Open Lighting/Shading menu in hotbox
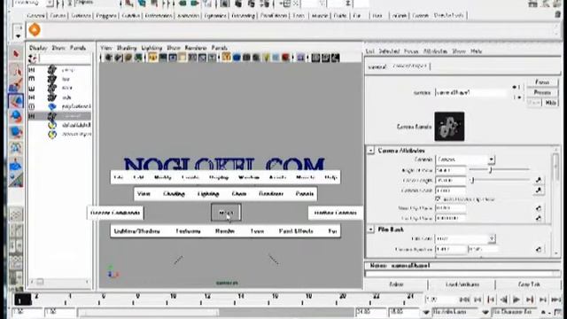This screenshot has height=319, width=567. [136, 231]
